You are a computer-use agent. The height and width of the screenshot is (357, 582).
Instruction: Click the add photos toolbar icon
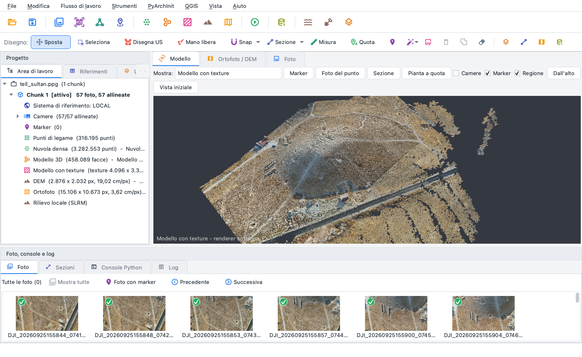click(59, 22)
